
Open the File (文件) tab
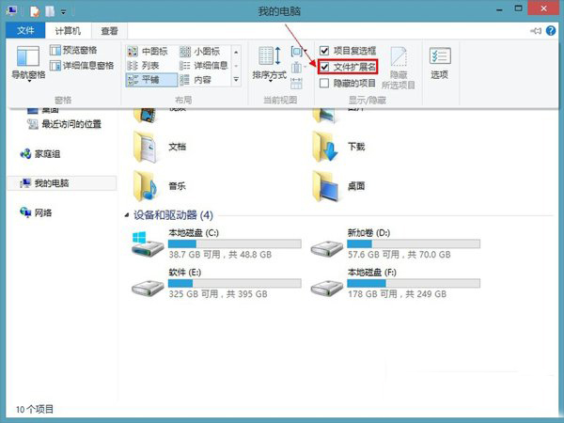25,31
